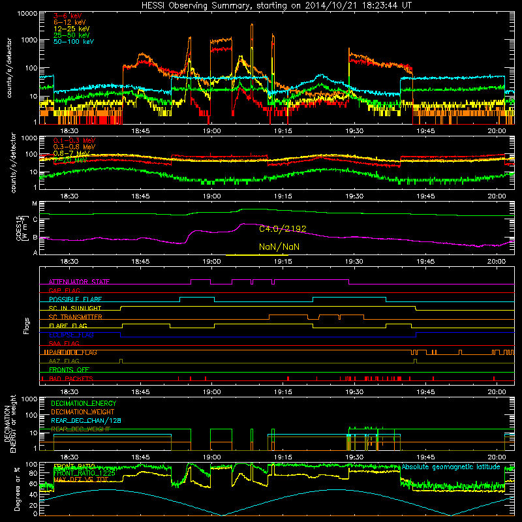Select the REAR_DEC_WEIGHT legend label
This screenshot has width=522, height=522.
point(80,429)
